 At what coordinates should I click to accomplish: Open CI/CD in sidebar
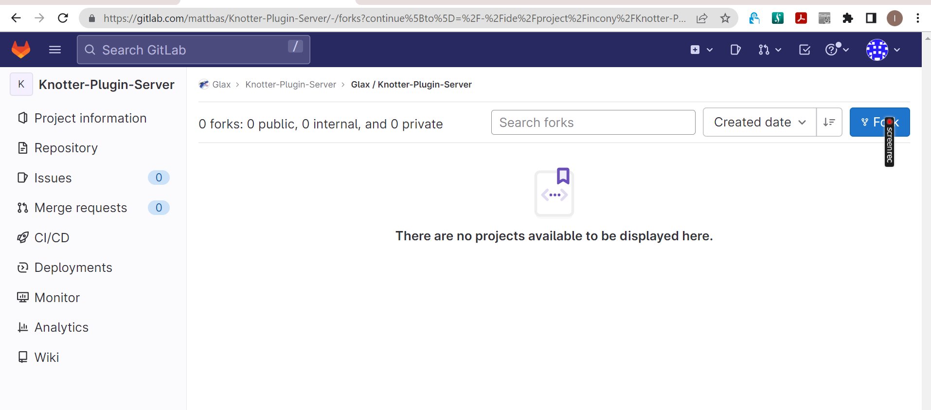(52, 238)
